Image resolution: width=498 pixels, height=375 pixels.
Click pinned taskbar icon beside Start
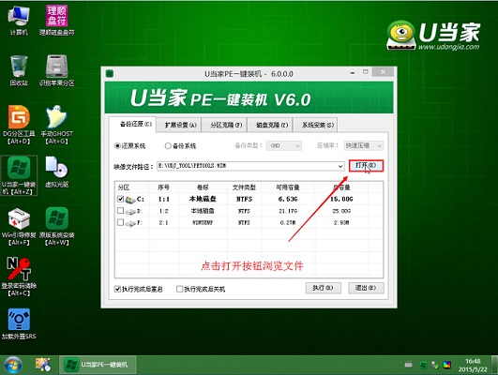[x=42, y=365]
